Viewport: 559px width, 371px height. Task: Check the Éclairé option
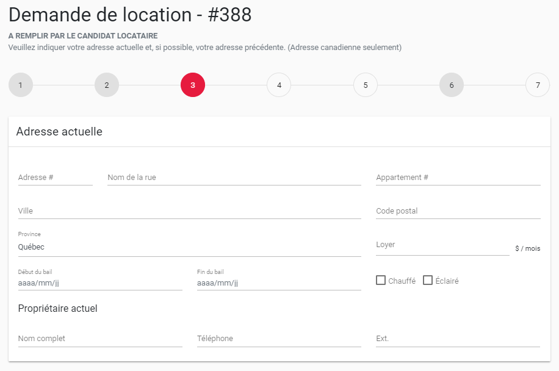tap(427, 280)
